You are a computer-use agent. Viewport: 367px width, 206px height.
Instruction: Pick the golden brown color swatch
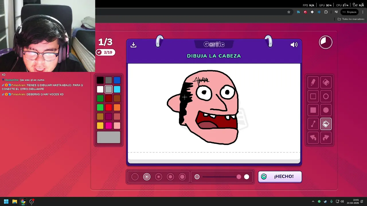tap(100, 116)
